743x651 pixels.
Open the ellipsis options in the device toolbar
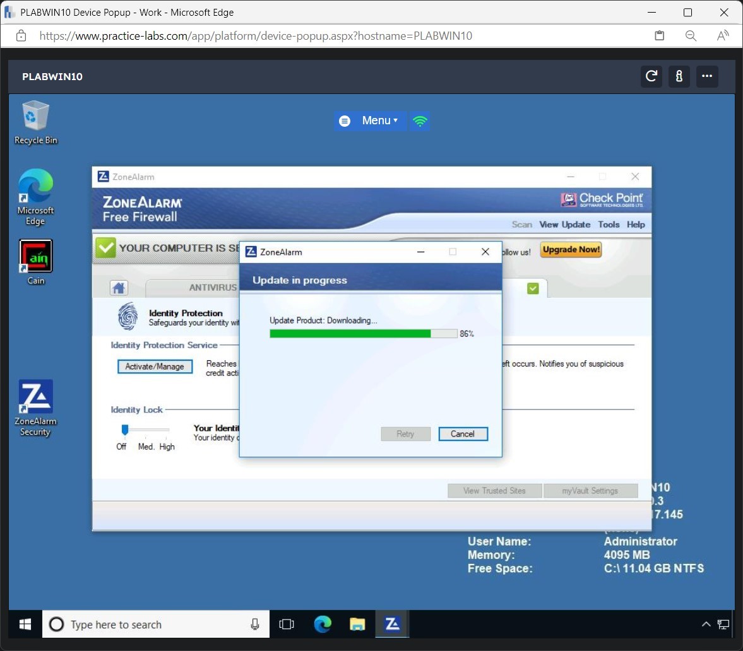coord(707,76)
